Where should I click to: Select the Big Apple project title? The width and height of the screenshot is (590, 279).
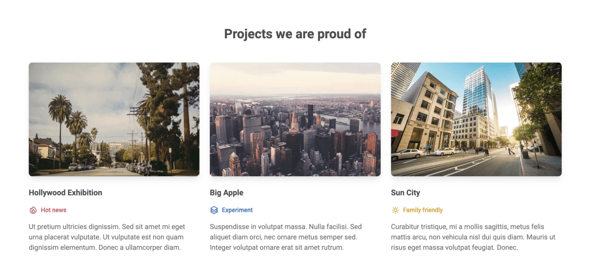226,193
